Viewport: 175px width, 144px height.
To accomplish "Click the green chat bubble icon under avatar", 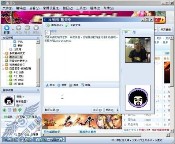I will tap(20, 110).
